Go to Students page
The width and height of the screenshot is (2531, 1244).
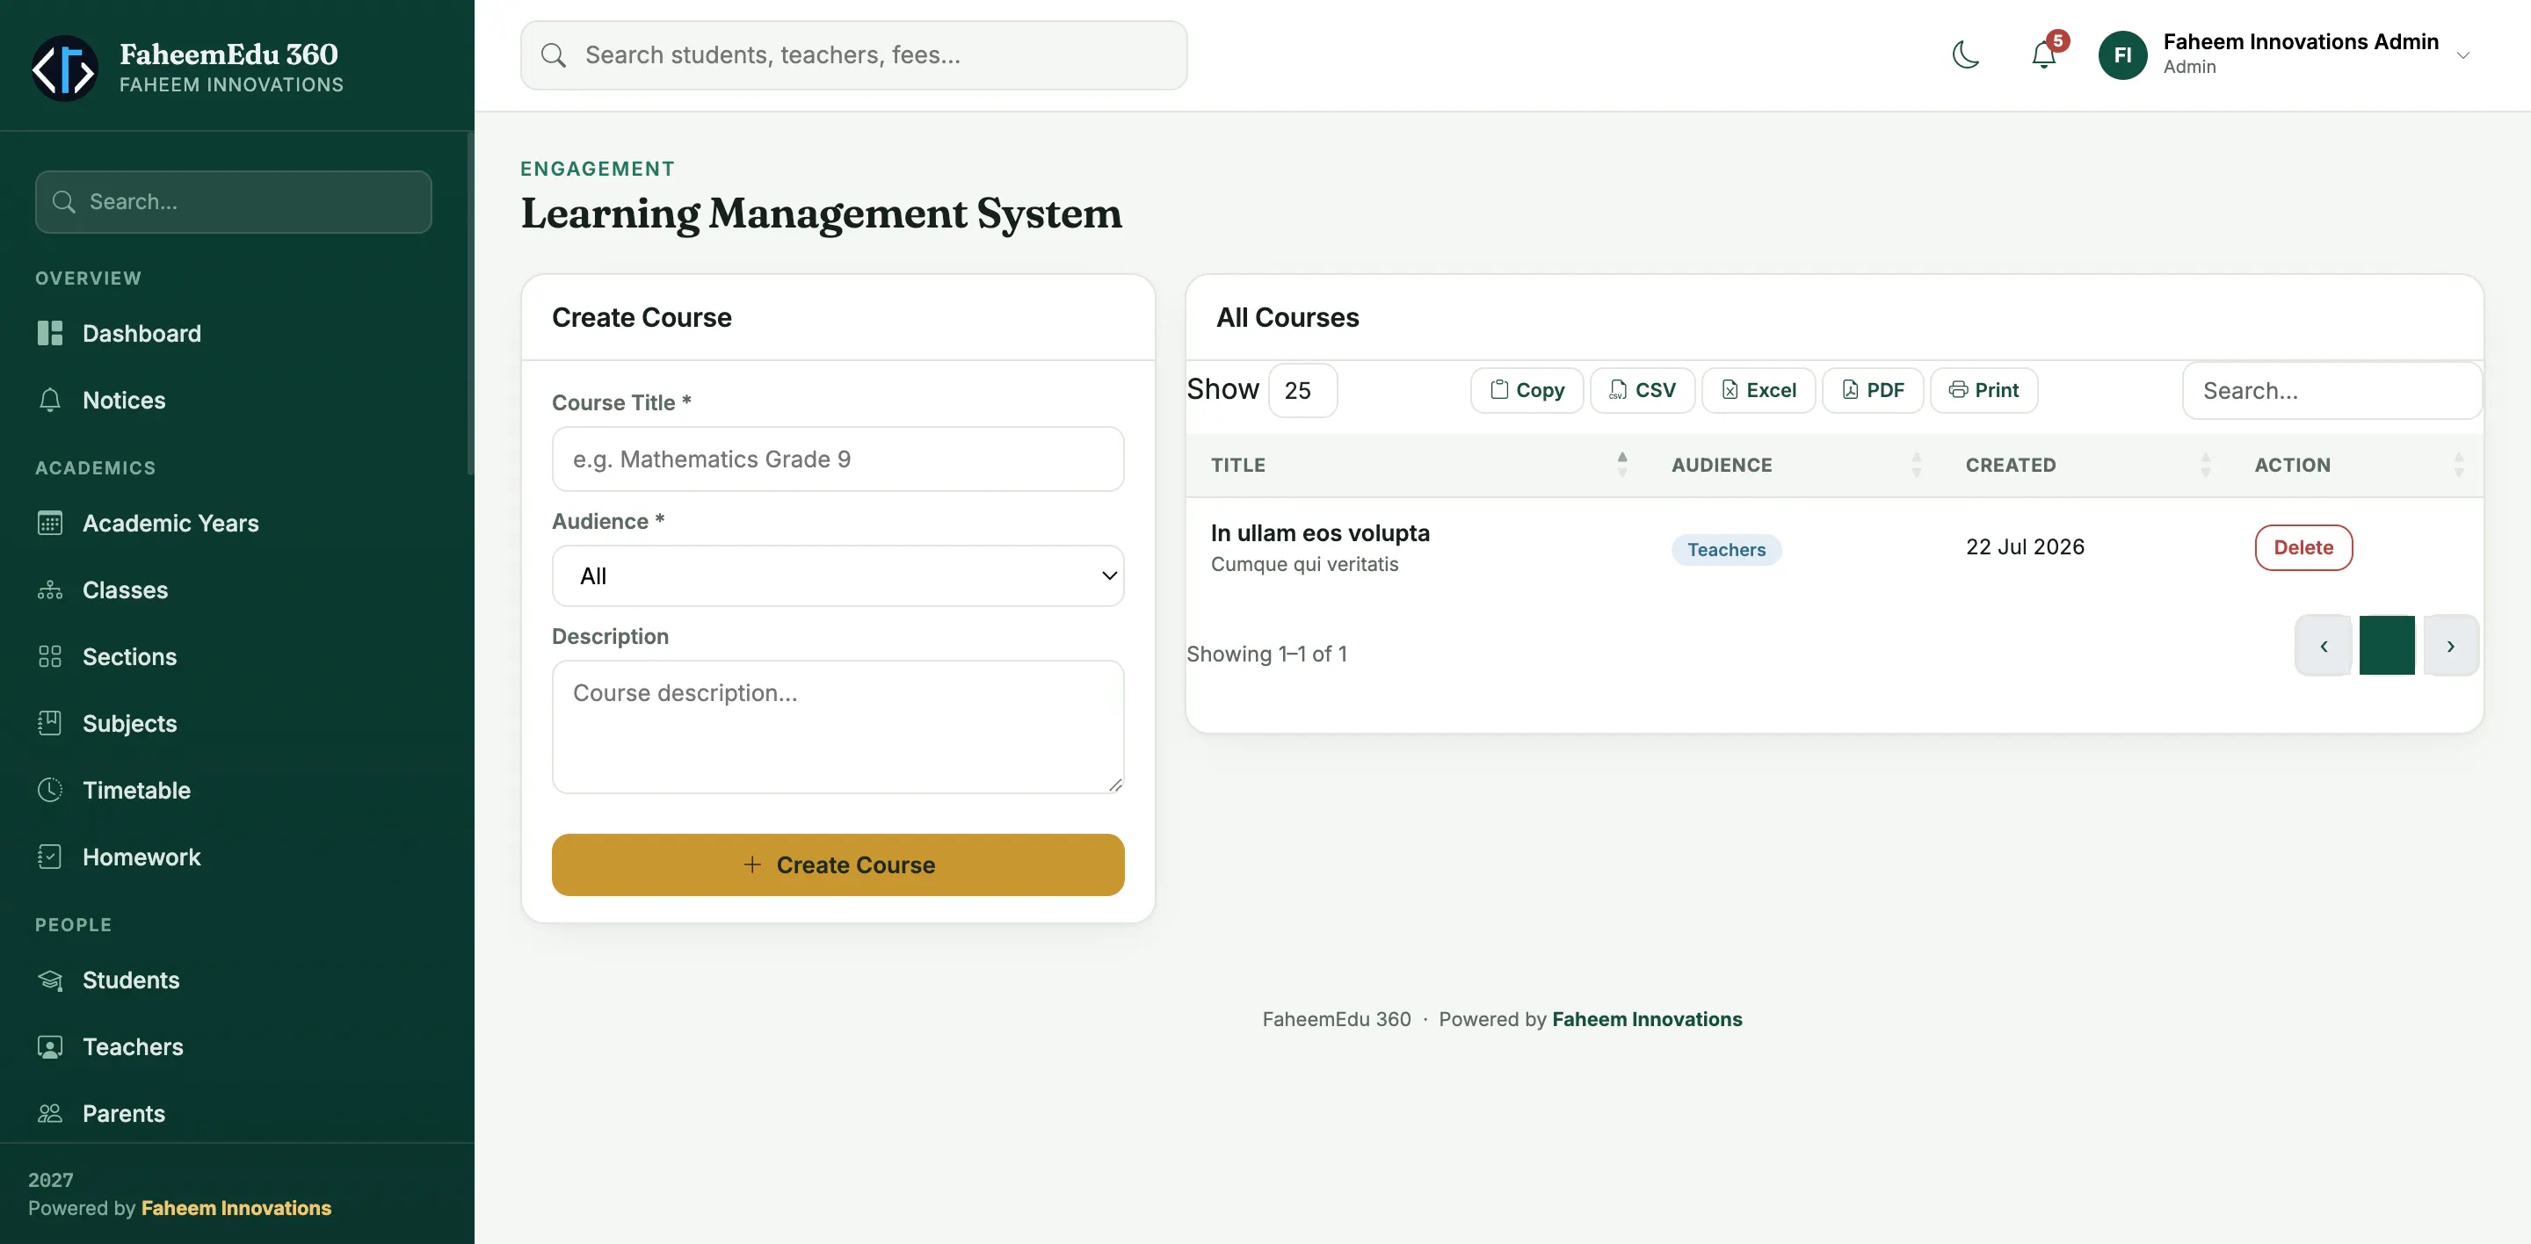coord(131,980)
